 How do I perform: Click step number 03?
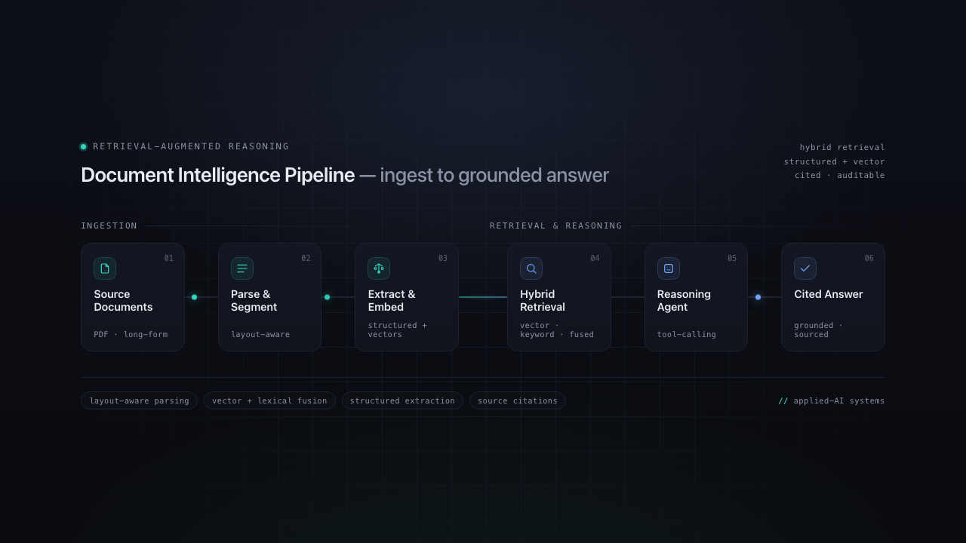(x=443, y=259)
